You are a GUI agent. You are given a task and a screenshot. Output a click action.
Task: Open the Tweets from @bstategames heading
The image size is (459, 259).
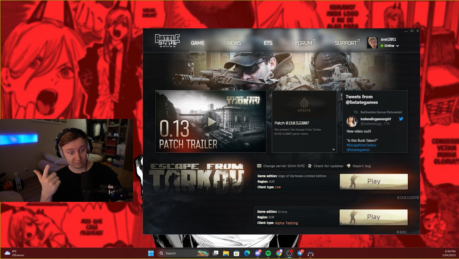click(x=362, y=99)
